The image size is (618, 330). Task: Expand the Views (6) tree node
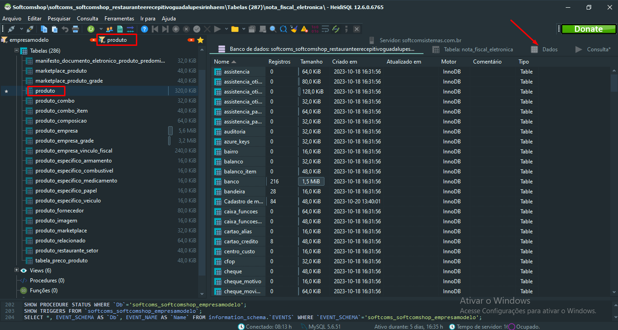(x=17, y=271)
